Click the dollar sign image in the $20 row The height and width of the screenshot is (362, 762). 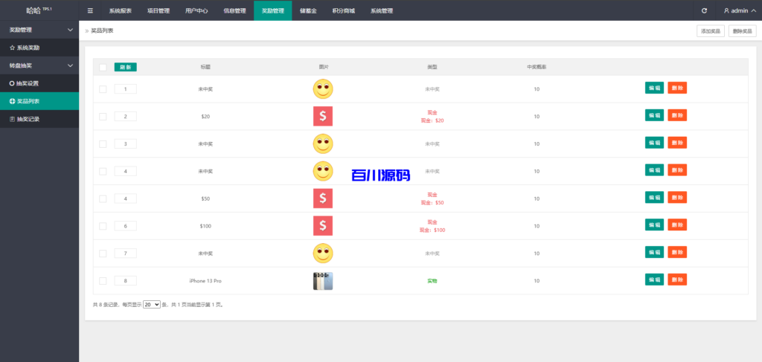pos(323,116)
